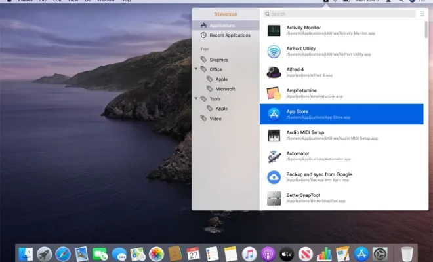Select the Alfred 4 hat icon
Screen dimensions: 433x262
pyautogui.click(x=274, y=72)
